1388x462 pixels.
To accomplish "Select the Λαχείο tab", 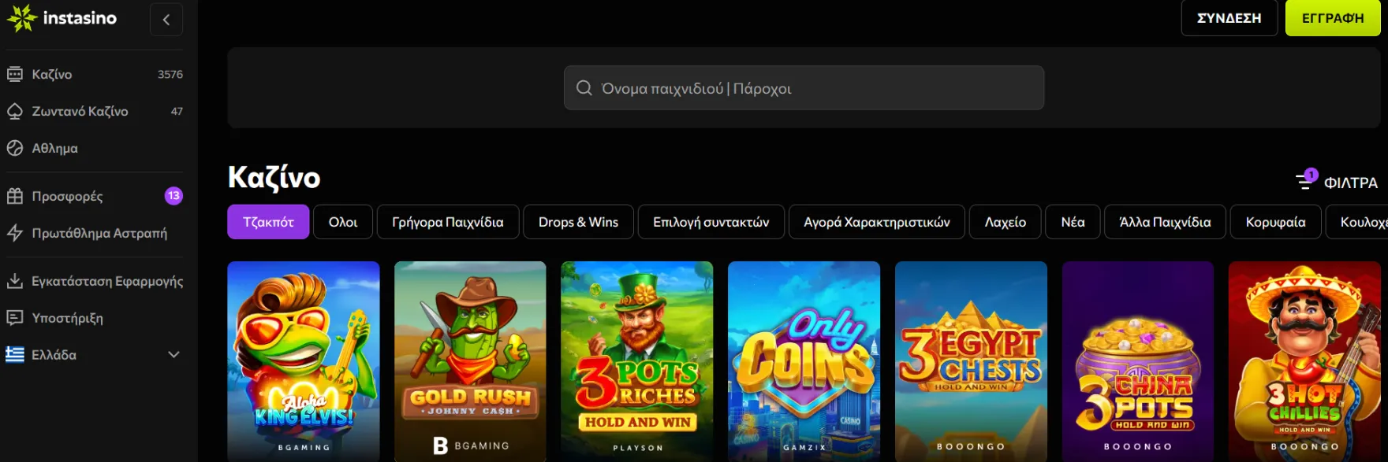I will (1006, 222).
